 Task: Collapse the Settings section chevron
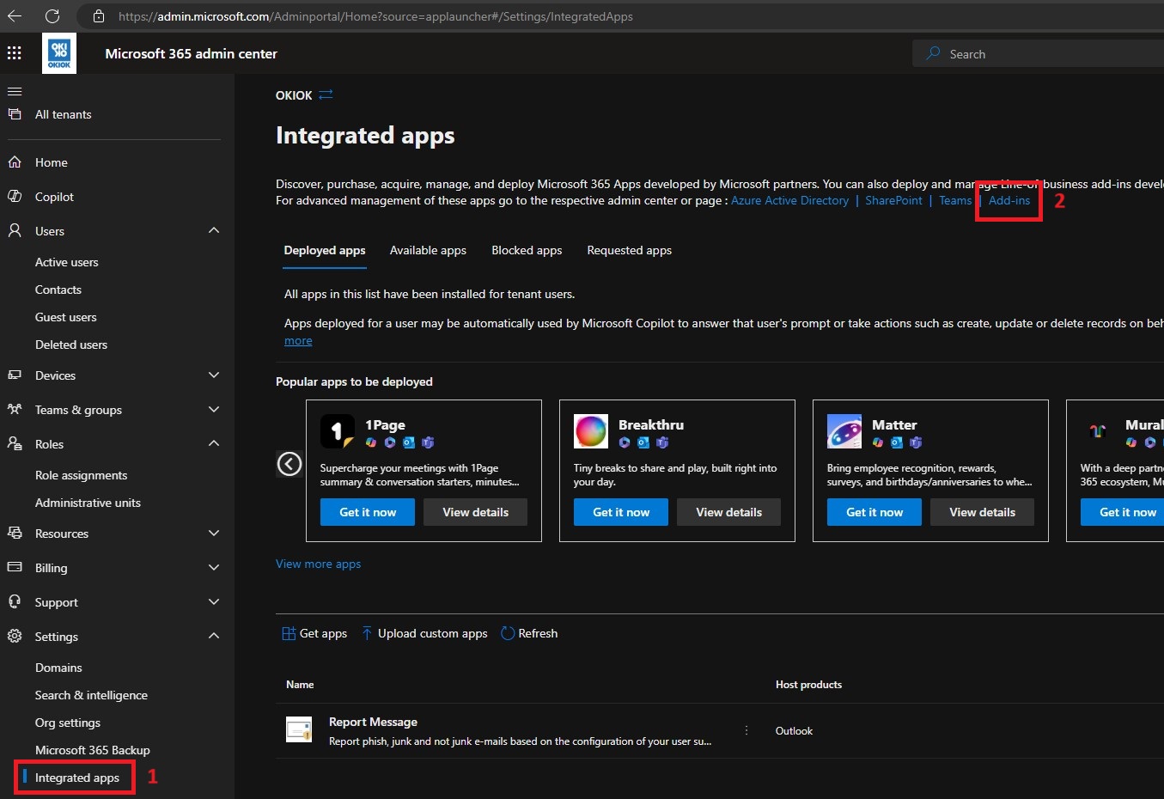point(214,636)
